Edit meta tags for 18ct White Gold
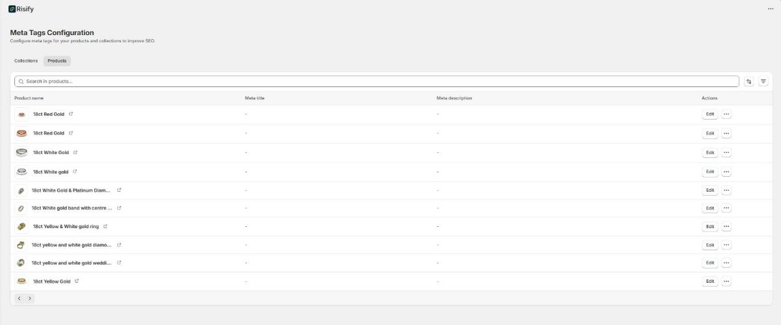 (x=709, y=153)
